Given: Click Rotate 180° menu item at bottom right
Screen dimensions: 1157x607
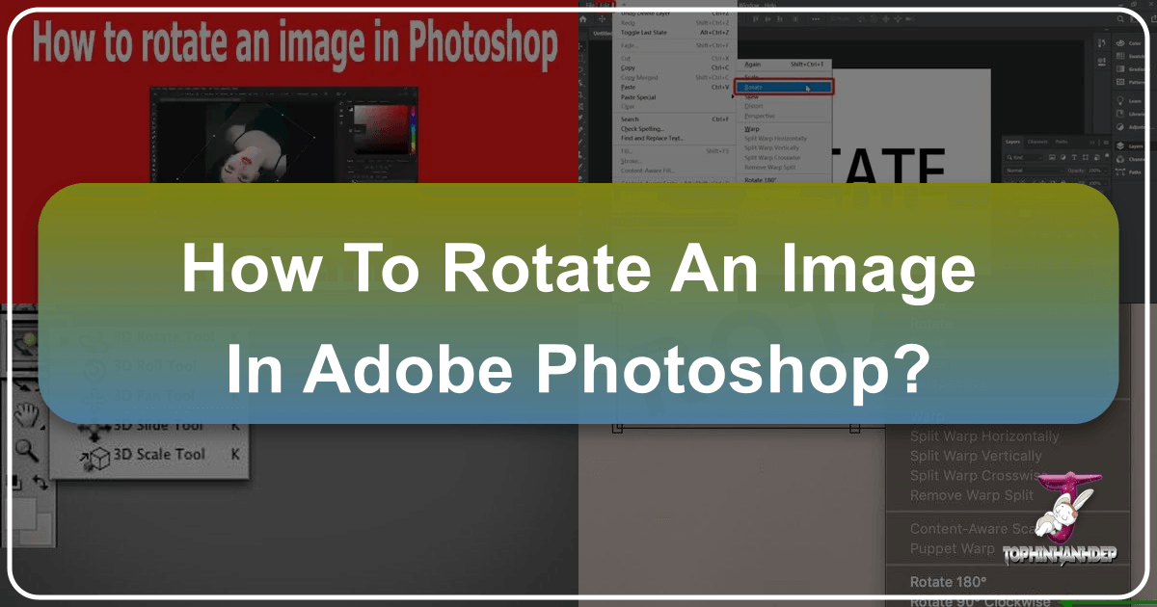Looking at the screenshot, I should click(948, 581).
